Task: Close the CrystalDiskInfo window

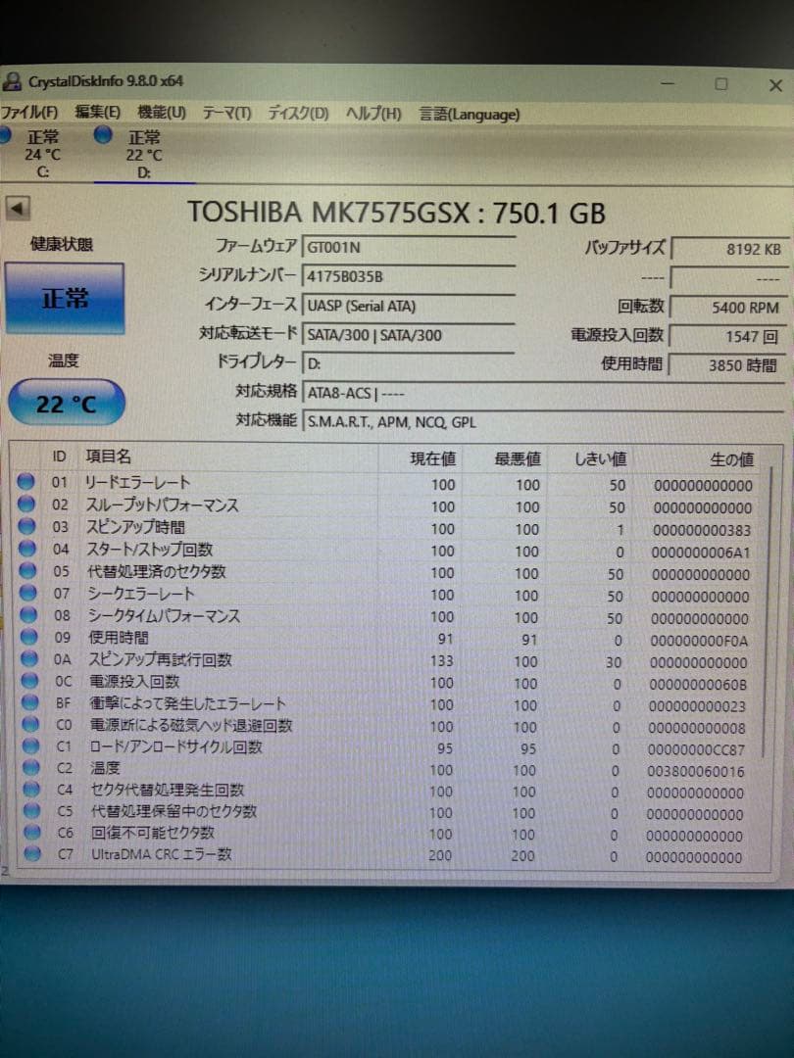Action: pyautogui.click(x=775, y=85)
